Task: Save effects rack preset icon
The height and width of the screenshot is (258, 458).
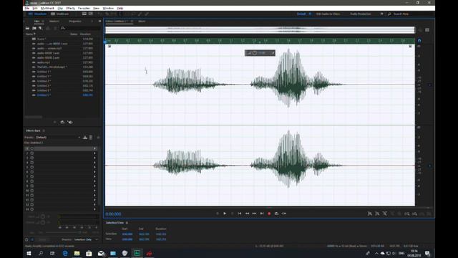Action: tap(85, 137)
